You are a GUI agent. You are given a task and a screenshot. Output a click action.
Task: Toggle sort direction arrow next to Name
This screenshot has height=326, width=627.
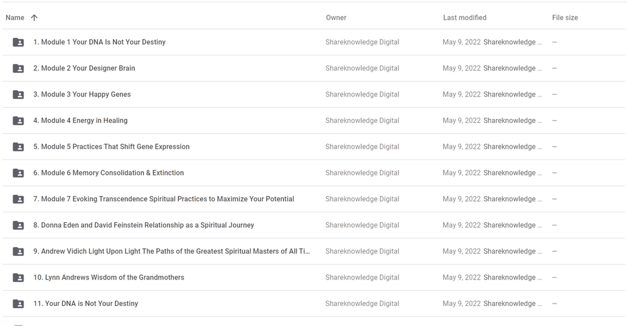click(34, 18)
